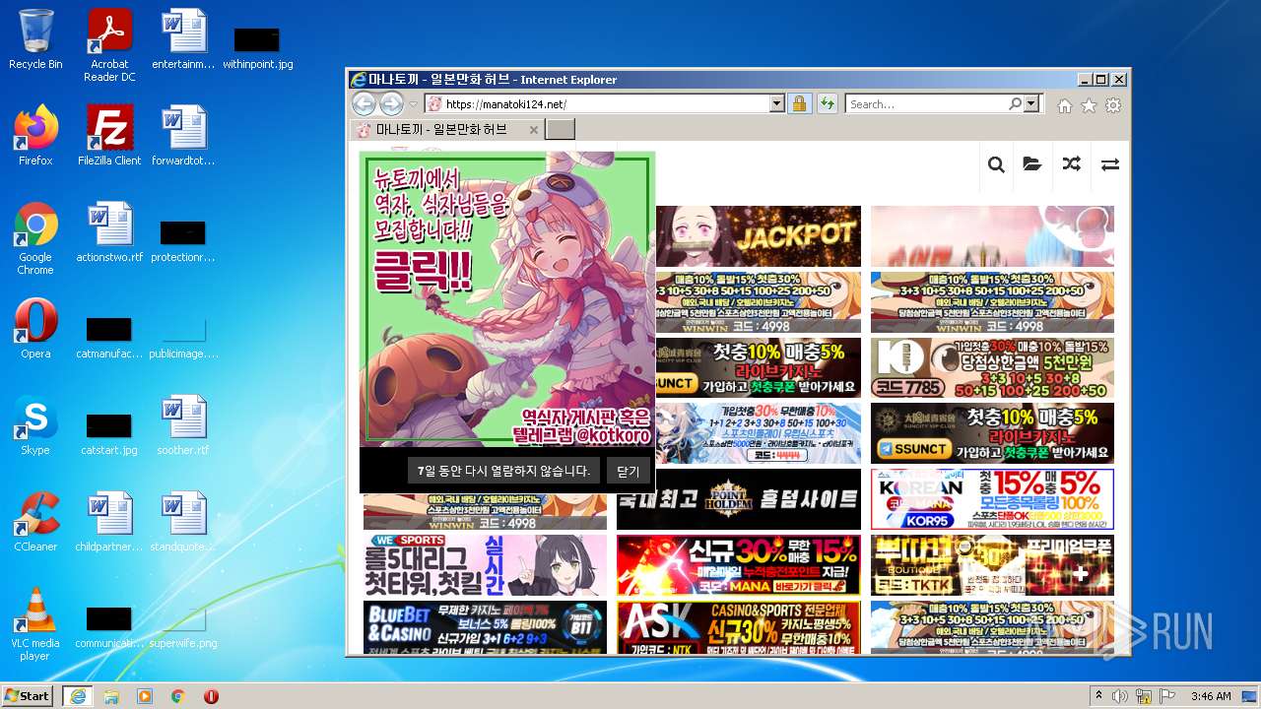
Task: Click the JACKPOT banner ad
Action: pos(758,236)
